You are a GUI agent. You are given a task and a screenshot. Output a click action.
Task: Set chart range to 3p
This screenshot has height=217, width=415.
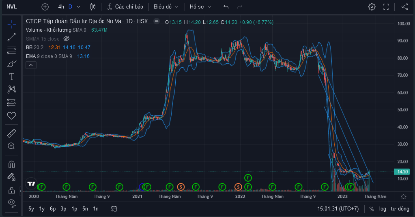click(x=63, y=209)
